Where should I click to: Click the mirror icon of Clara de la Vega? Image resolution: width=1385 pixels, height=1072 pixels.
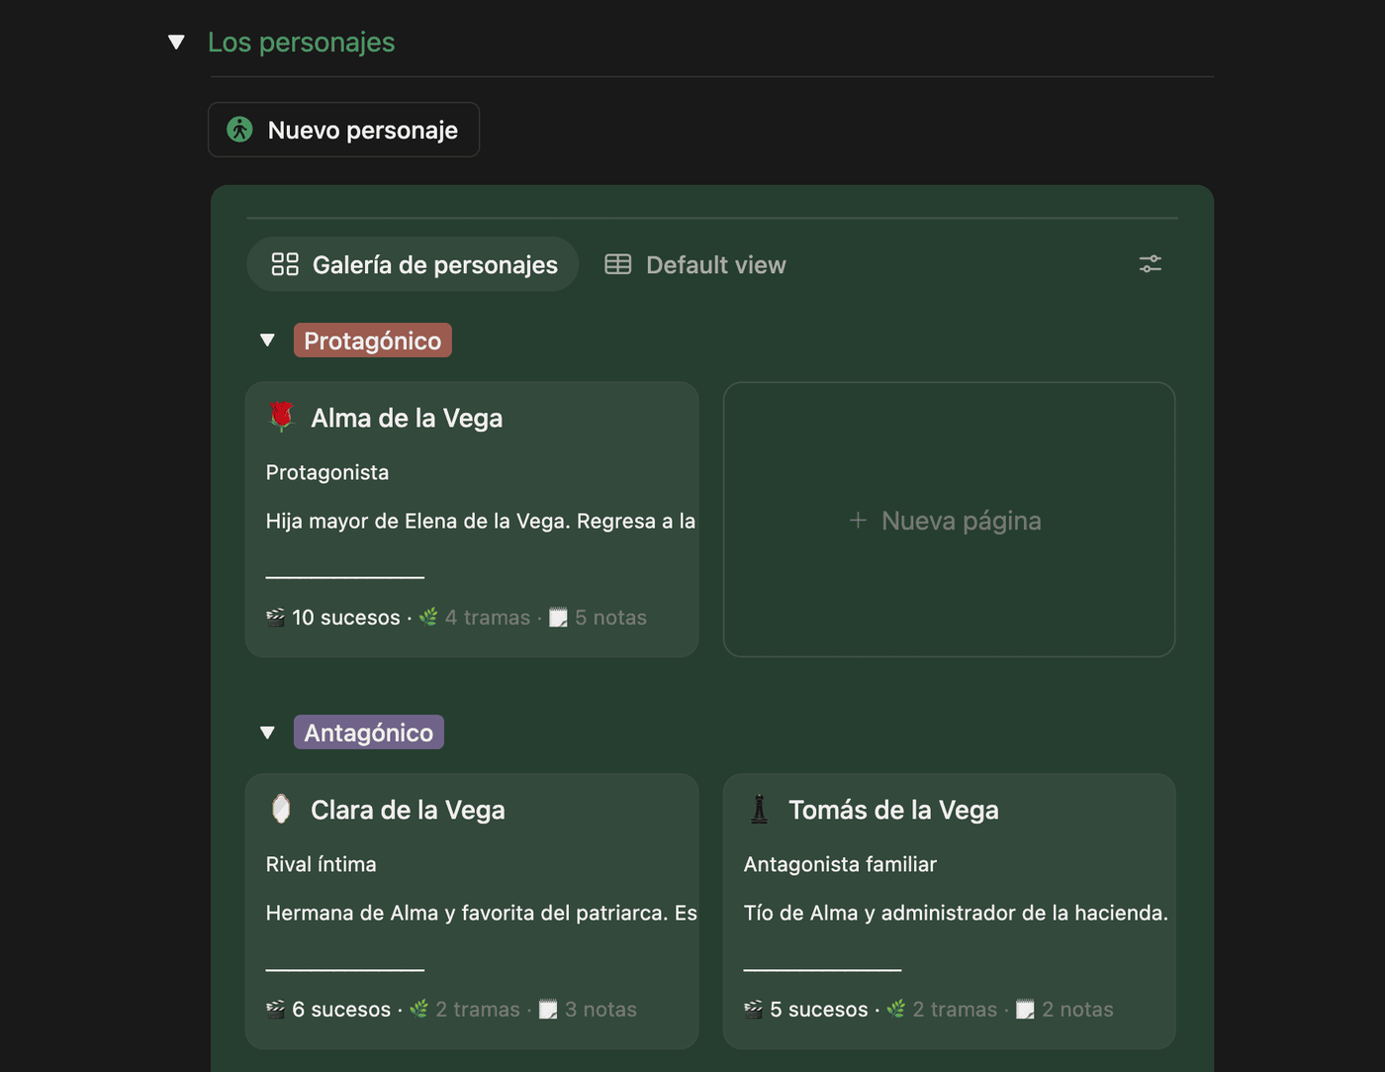click(x=281, y=809)
